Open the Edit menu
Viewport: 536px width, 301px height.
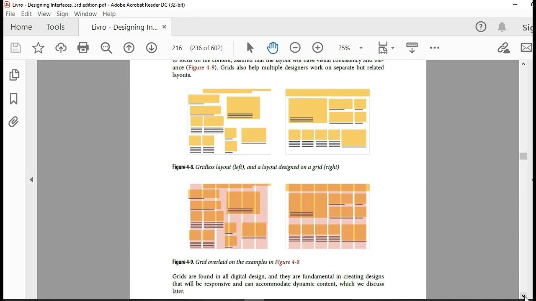click(x=26, y=14)
